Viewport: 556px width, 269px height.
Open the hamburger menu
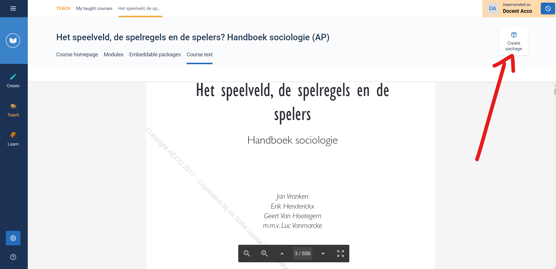(13, 8)
